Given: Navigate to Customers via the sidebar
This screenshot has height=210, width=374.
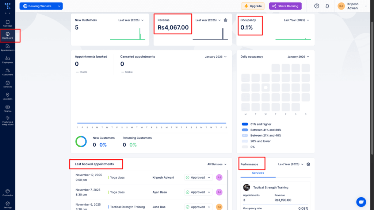Looking at the screenshot, I should click(x=7, y=71).
